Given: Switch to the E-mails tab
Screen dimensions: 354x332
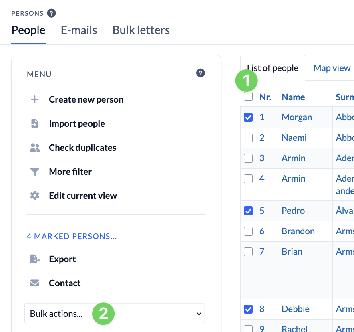Looking at the screenshot, I should pos(79,30).
